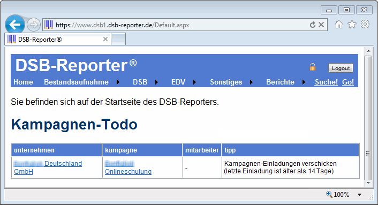Minimize the browser window
This screenshot has width=378, height=207.
point(329,10)
